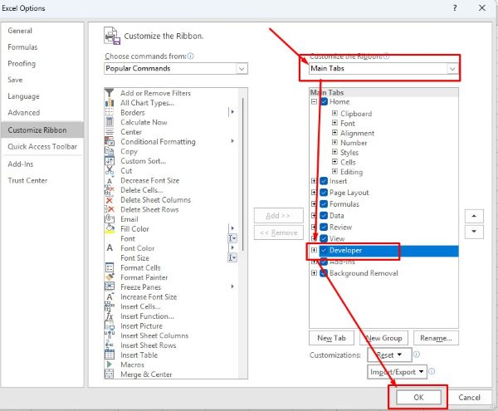Click the Font Color letter A icon
498x411 pixels.
point(110,247)
